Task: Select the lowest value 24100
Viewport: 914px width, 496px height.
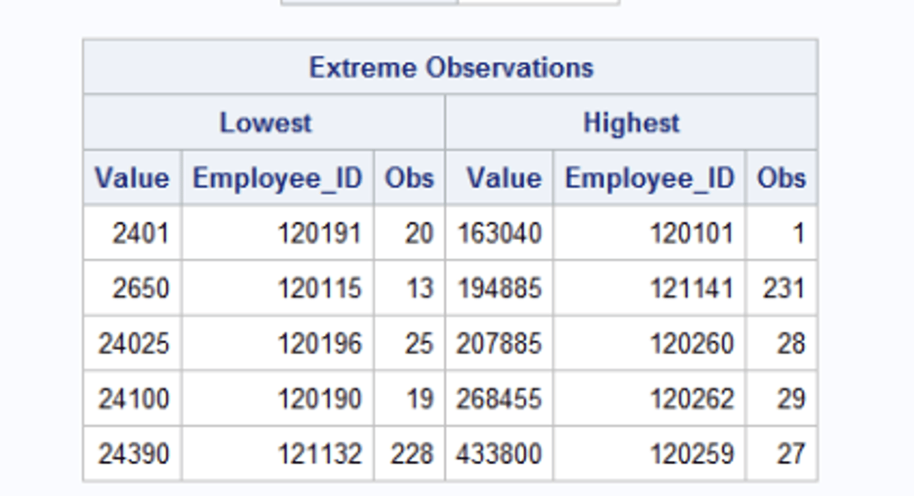Action: pyautogui.click(x=133, y=399)
